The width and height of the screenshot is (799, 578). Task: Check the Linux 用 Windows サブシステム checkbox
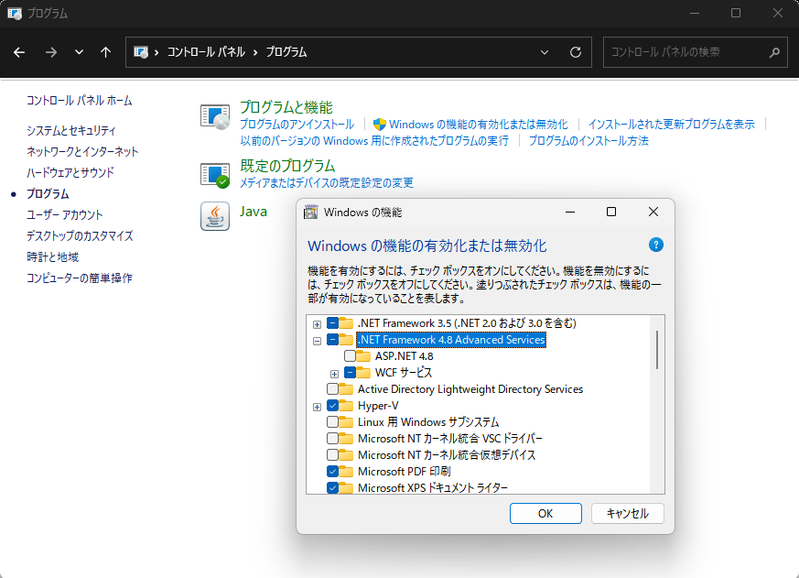coord(333,422)
